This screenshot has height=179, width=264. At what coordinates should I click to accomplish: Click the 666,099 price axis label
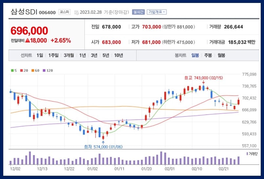click(x=249, y=110)
